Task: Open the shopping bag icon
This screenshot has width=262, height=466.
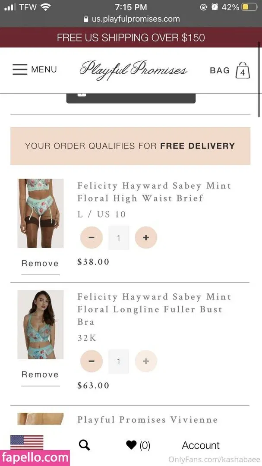Action: click(x=243, y=71)
